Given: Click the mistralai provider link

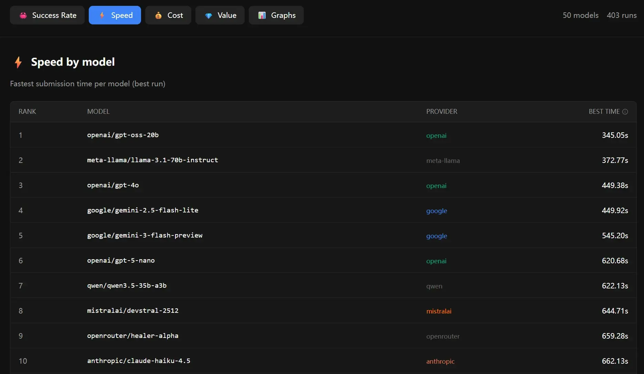Looking at the screenshot, I should [x=439, y=311].
